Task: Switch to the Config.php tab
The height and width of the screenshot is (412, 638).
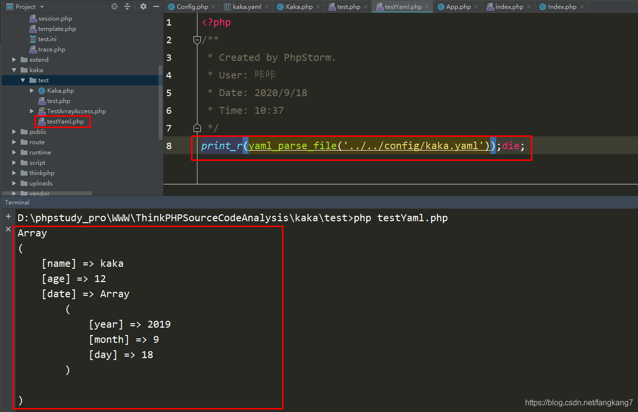Action: pyautogui.click(x=189, y=7)
